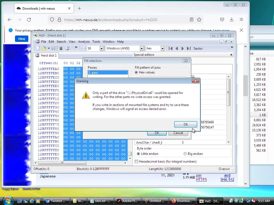
Task: Select Little endian byte order
Action: point(138,154)
